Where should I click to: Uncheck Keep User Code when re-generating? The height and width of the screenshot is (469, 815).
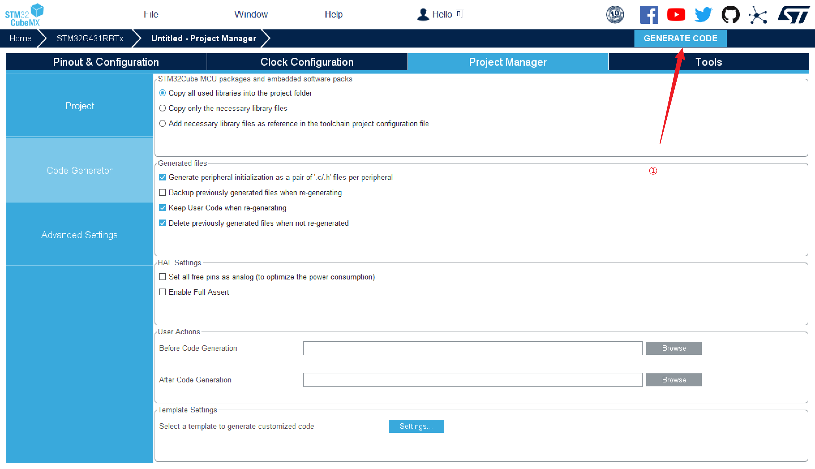coord(162,208)
